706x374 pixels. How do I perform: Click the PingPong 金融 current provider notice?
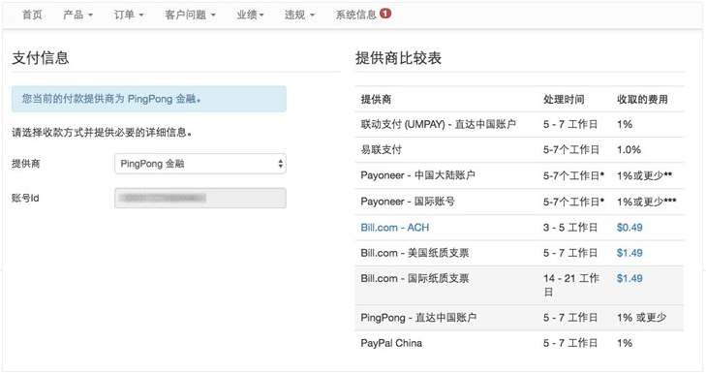[x=148, y=99]
